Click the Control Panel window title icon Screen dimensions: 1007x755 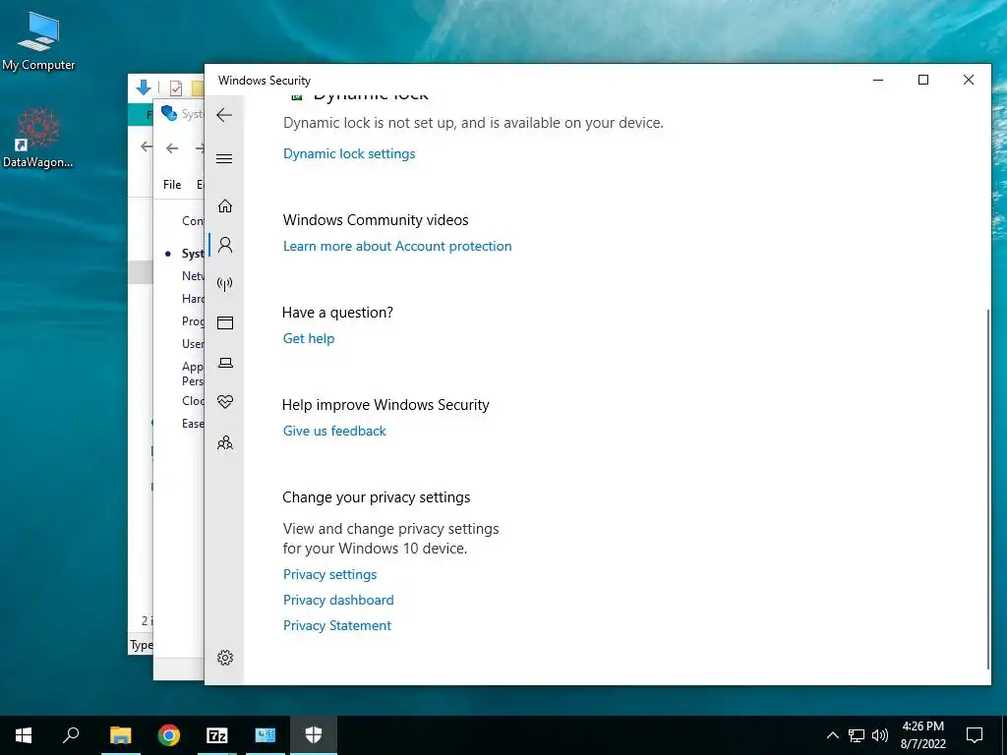tap(169, 114)
